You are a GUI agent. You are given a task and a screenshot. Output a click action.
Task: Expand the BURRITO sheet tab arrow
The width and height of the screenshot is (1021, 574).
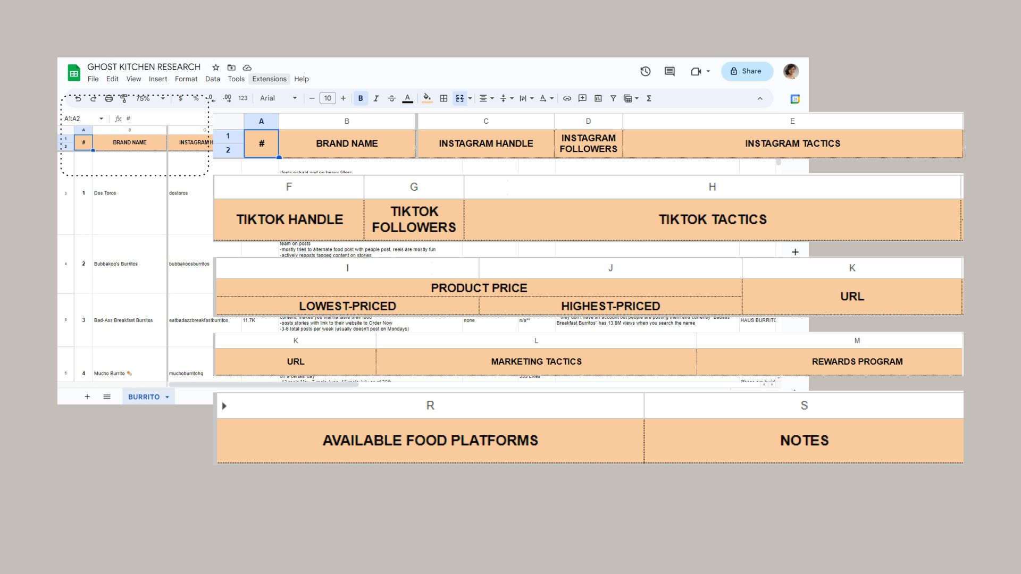167,397
